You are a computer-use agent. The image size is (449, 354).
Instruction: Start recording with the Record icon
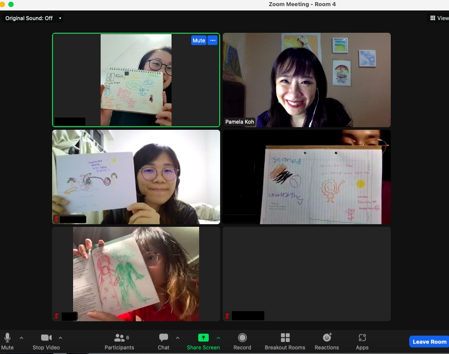click(242, 338)
